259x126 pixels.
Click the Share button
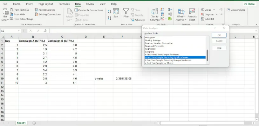click(x=249, y=4)
